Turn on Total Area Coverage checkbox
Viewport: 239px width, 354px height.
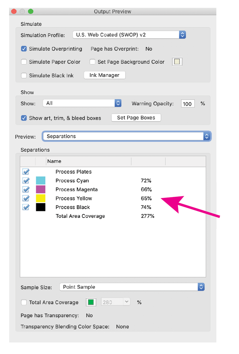[24, 302]
